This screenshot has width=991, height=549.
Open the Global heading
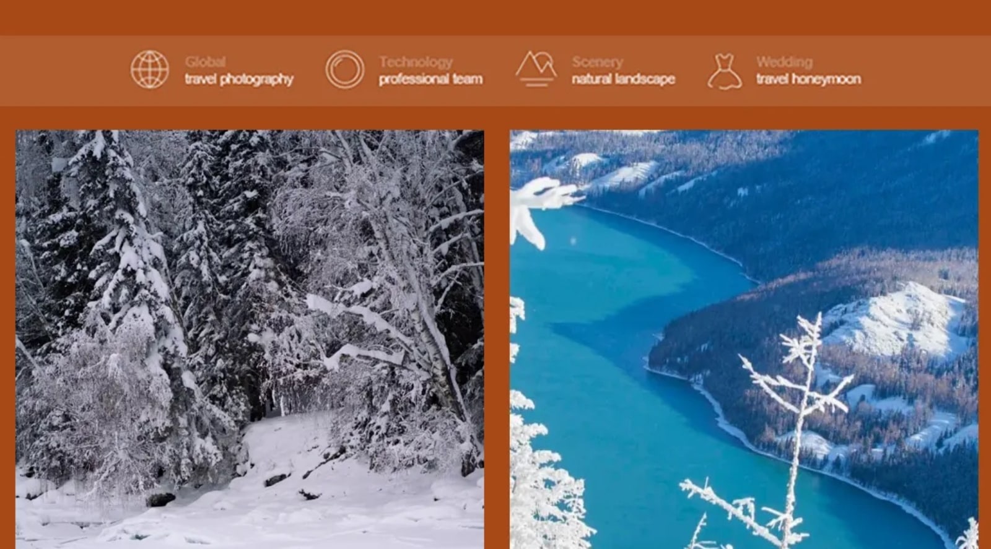(205, 62)
